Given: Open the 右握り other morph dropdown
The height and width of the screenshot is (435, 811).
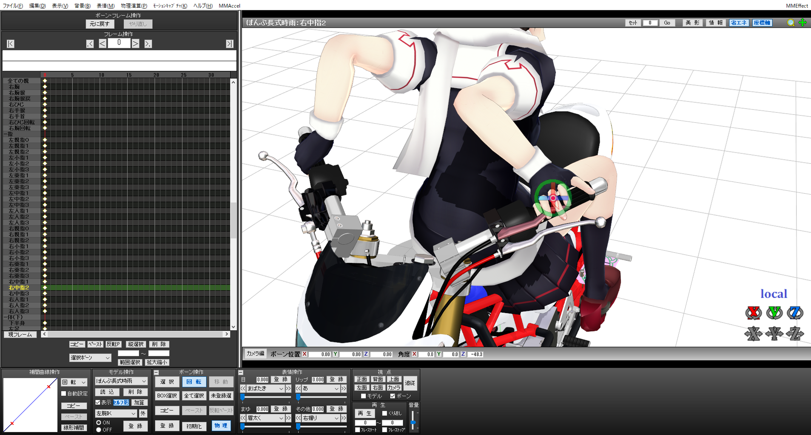Looking at the screenshot, I should click(321, 418).
